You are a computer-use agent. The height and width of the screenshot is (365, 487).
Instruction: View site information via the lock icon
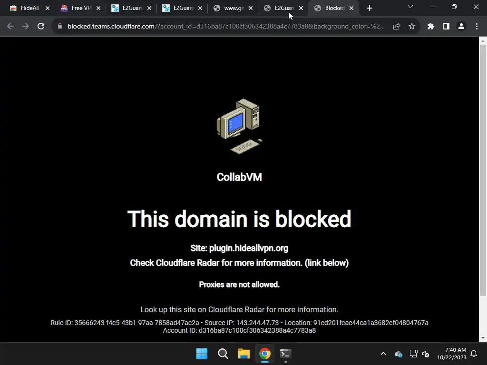click(60, 27)
